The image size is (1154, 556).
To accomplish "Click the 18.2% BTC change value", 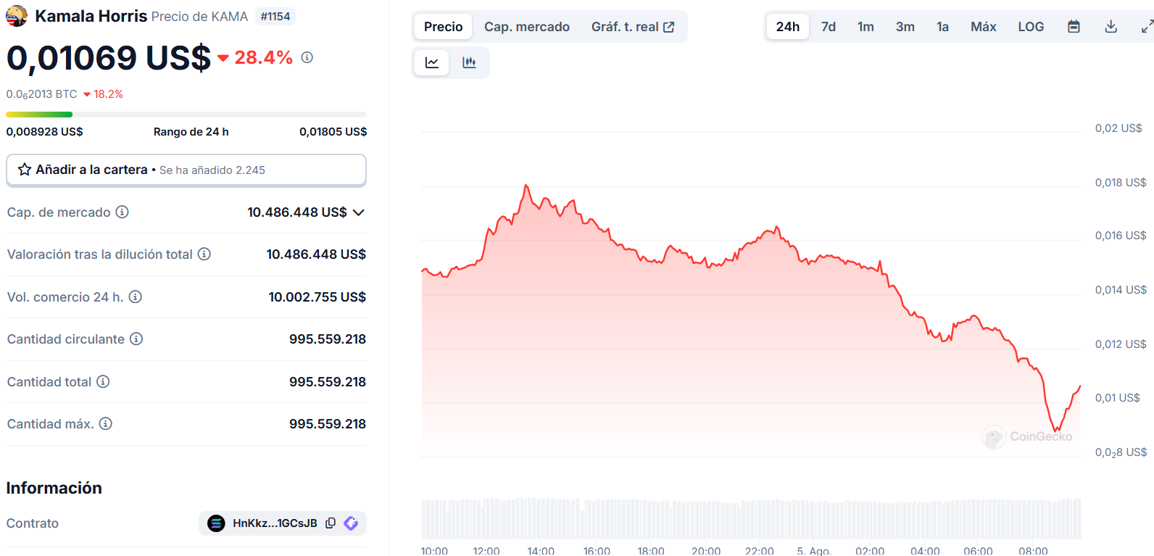I will pyautogui.click(x=108, y=94).
